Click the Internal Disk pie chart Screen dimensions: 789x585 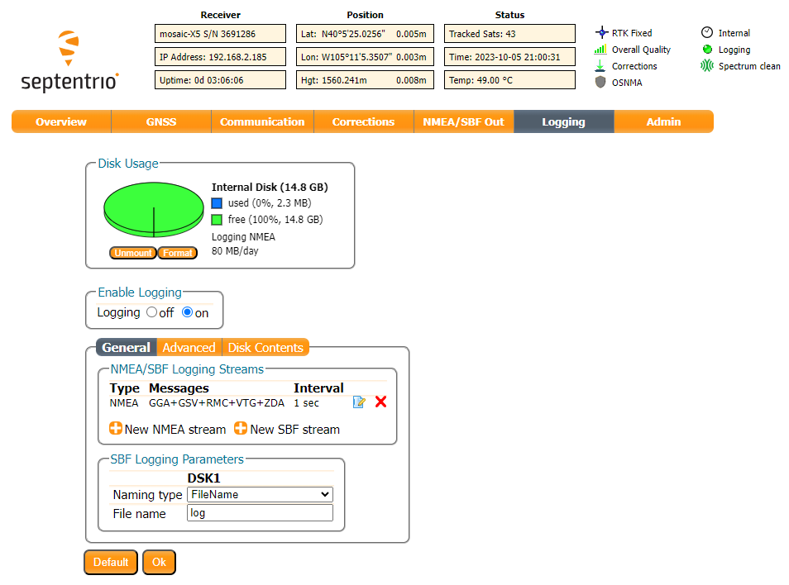click(154, 210)
